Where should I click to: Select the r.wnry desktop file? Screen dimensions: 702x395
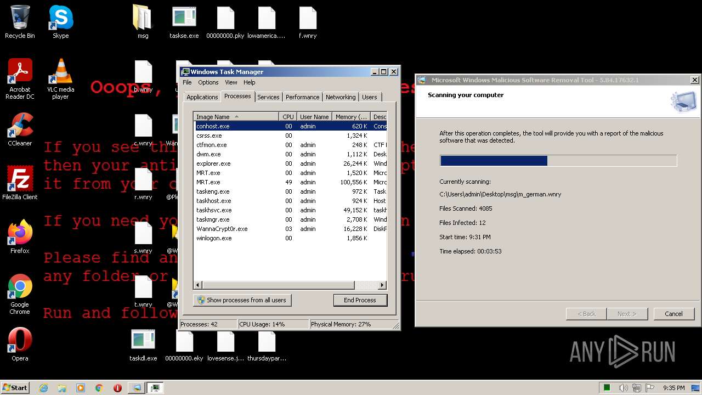pyautogui.click(x=143, y=184)
